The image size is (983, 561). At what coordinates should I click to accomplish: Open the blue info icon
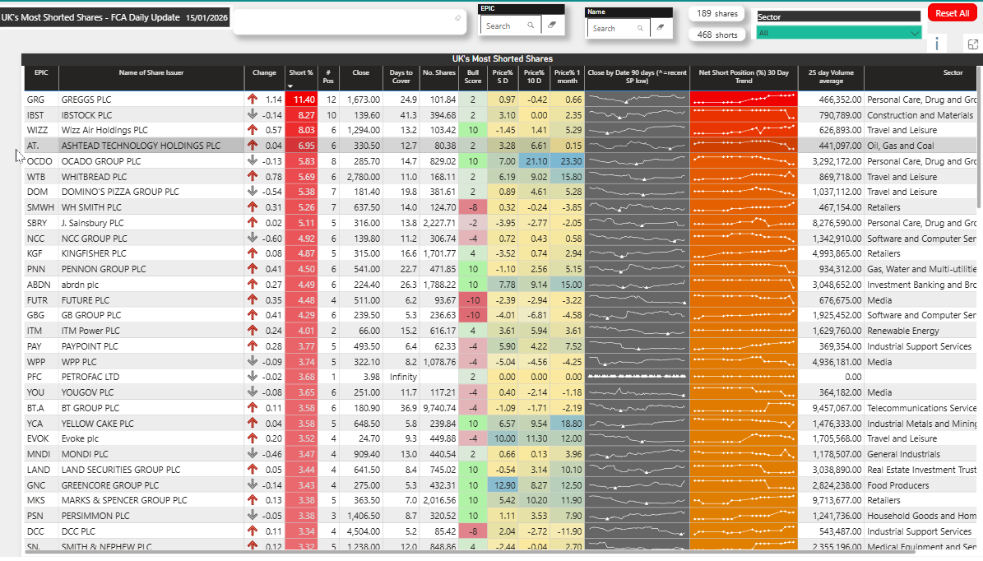[937, 44]
